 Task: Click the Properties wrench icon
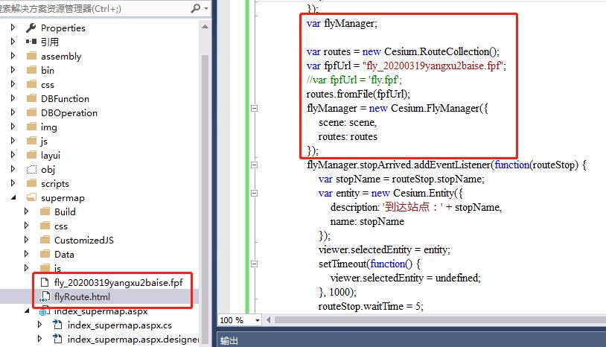(31, 28)
